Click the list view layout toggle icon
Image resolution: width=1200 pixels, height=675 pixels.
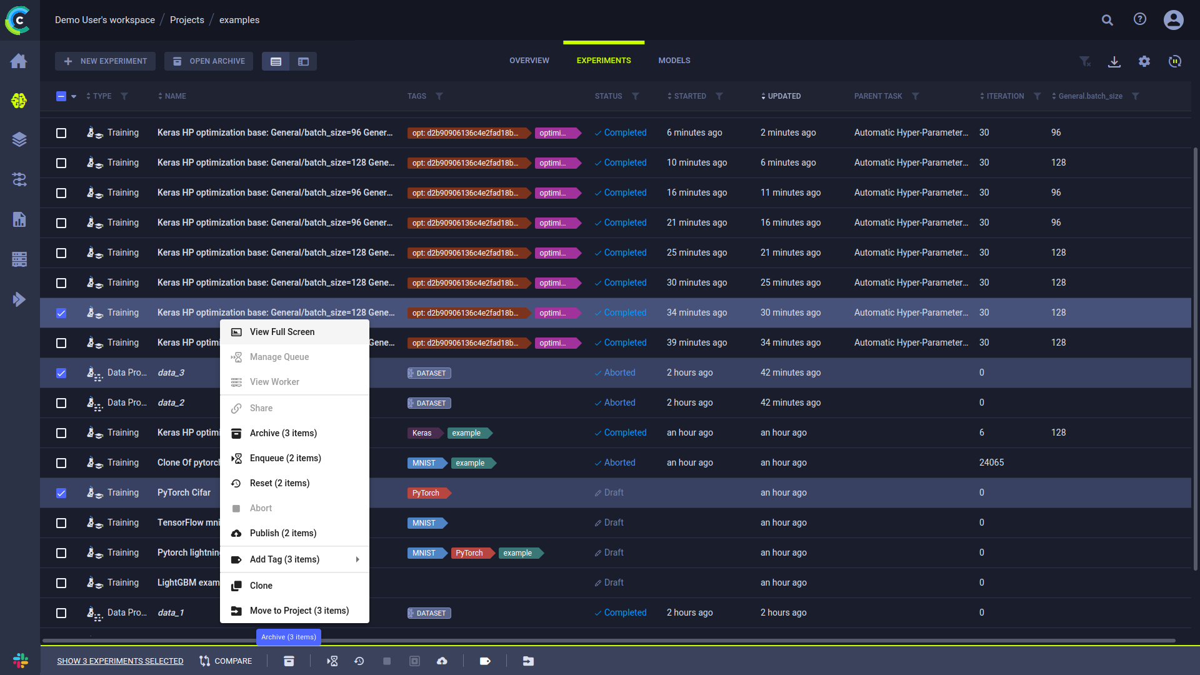coord(276,61)
